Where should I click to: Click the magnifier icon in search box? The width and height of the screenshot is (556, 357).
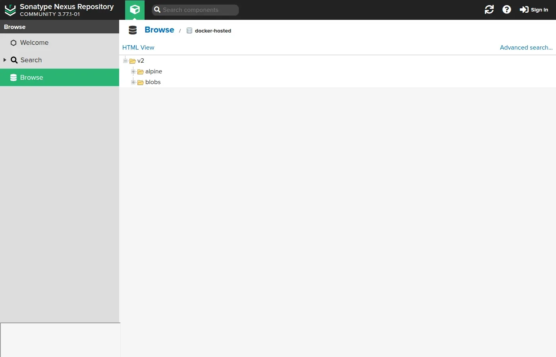coord(157,10)
